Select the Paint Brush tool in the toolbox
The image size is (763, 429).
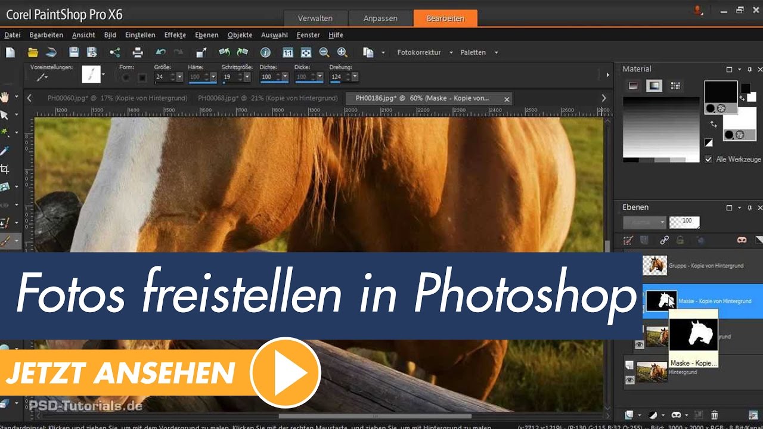(x=5, y=241)
